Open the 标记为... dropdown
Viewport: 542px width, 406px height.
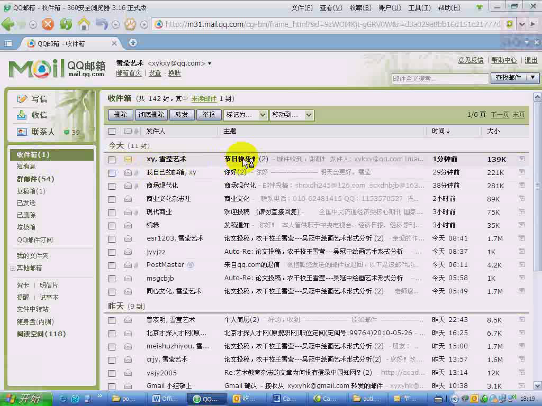point(246,115)
